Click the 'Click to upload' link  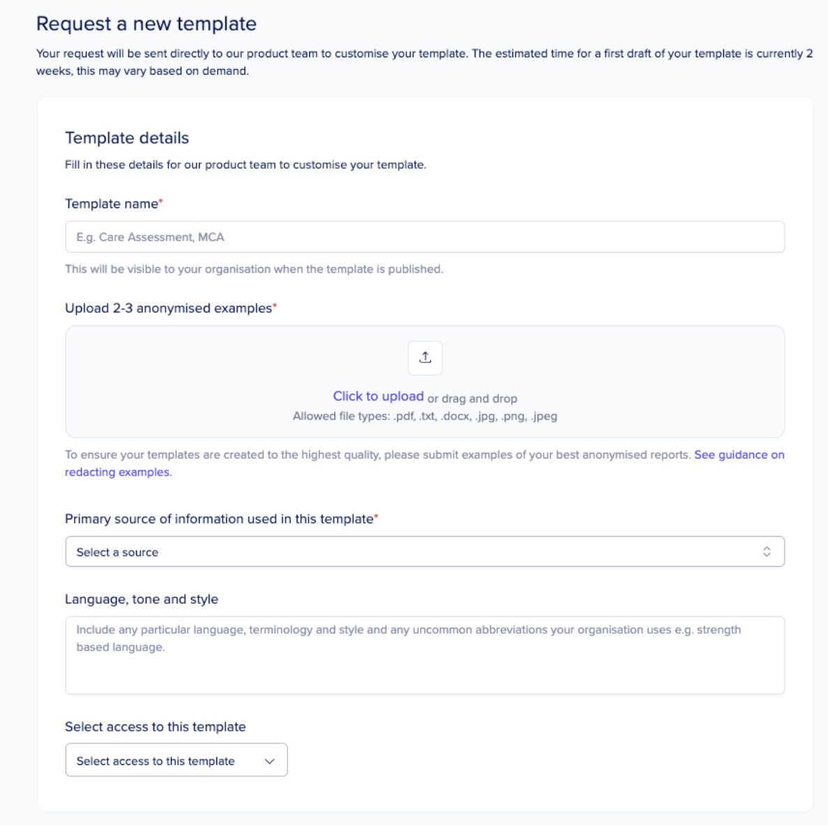[x=378, y=396]
